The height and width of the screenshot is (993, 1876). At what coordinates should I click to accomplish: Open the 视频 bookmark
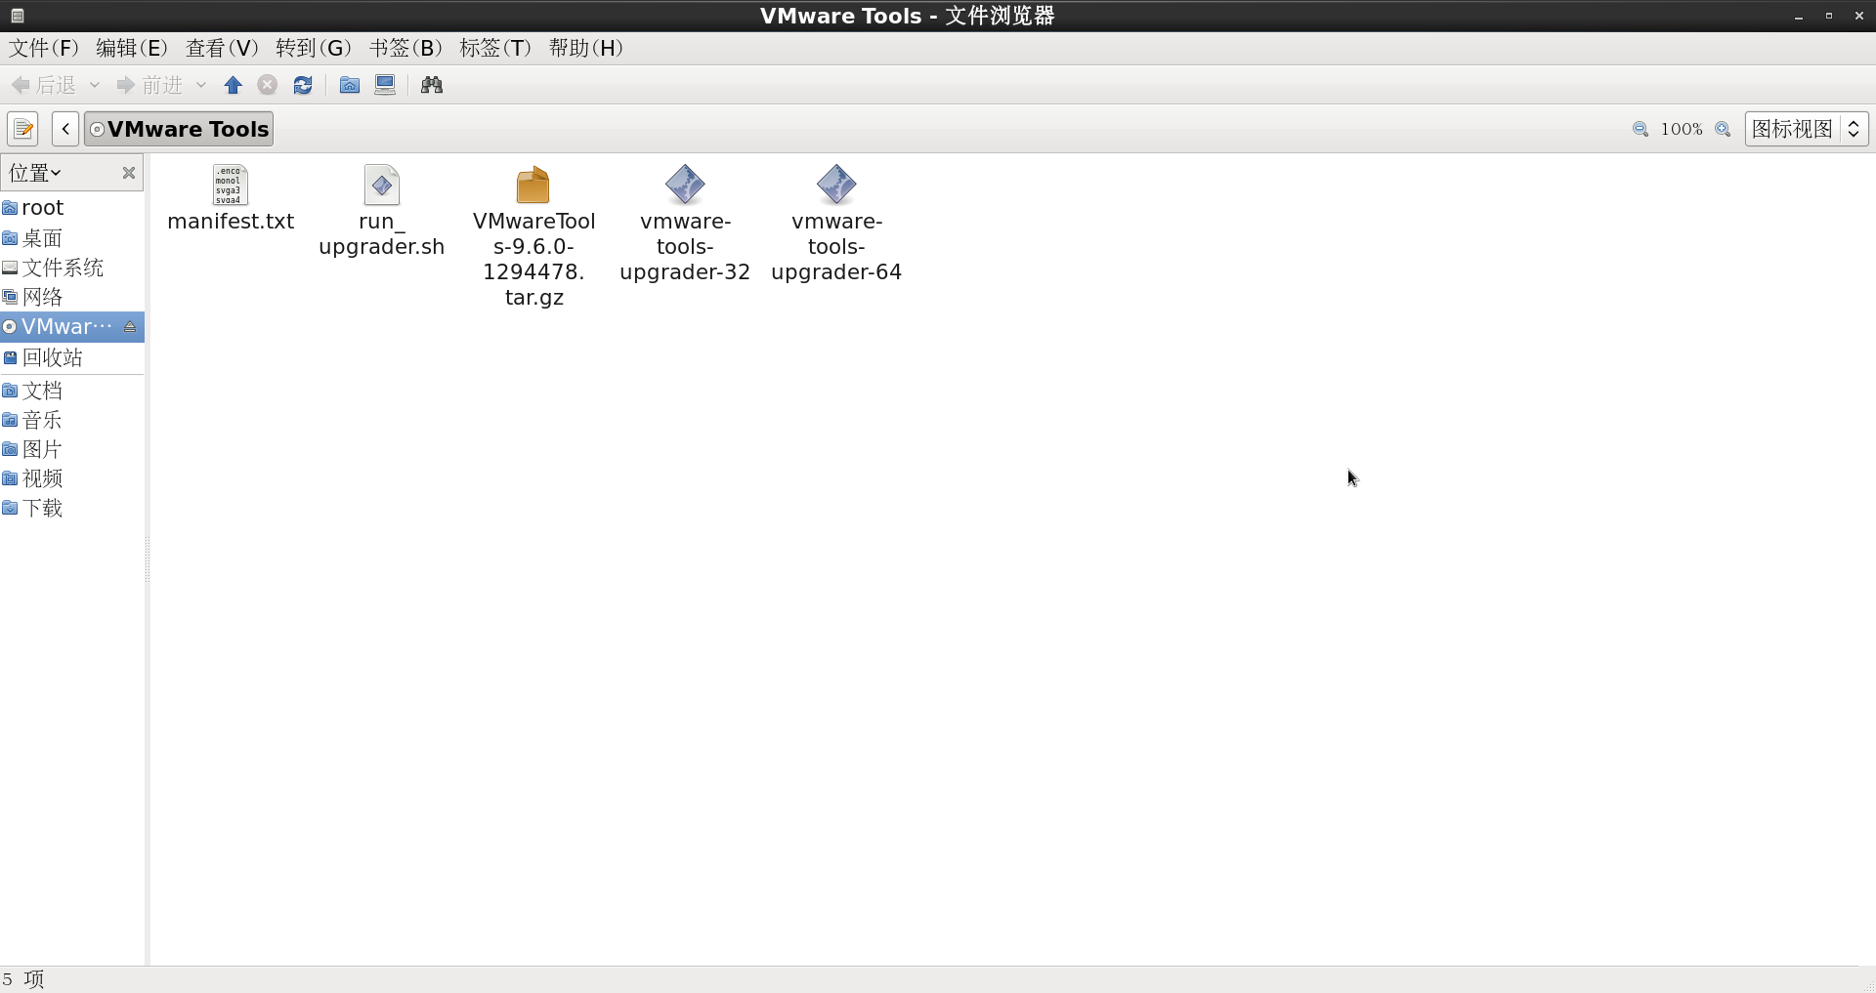click(x=72, y=478)
